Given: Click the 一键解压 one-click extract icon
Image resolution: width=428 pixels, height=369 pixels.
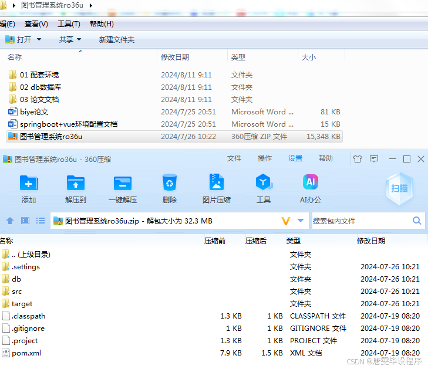Looking at the screenshot, I should (x=123, y=182).
